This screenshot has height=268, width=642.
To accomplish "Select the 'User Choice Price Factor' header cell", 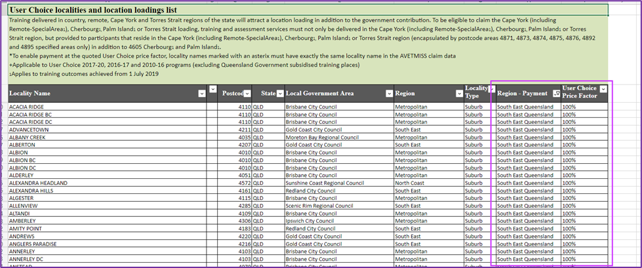I will click(x=584, y=93).
